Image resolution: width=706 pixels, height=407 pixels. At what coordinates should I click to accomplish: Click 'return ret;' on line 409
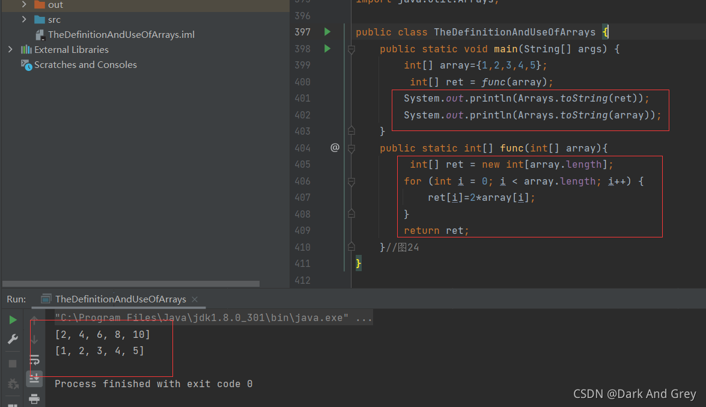click(436, 230)
